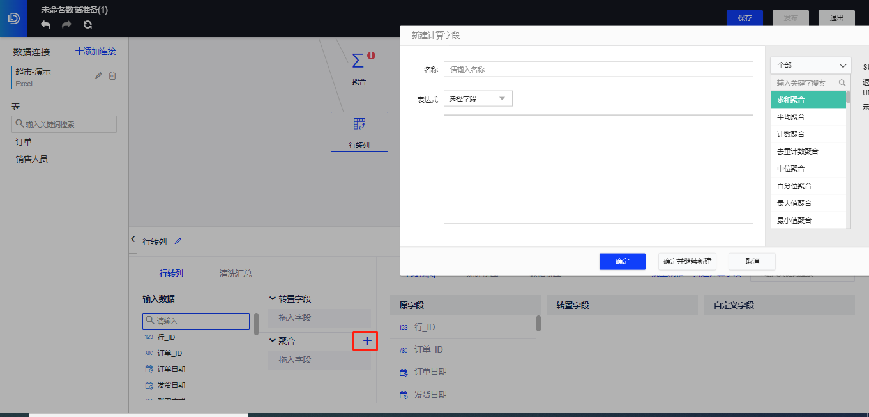
Task: Open the 全部 category dropdown
Action: [810, 65]
